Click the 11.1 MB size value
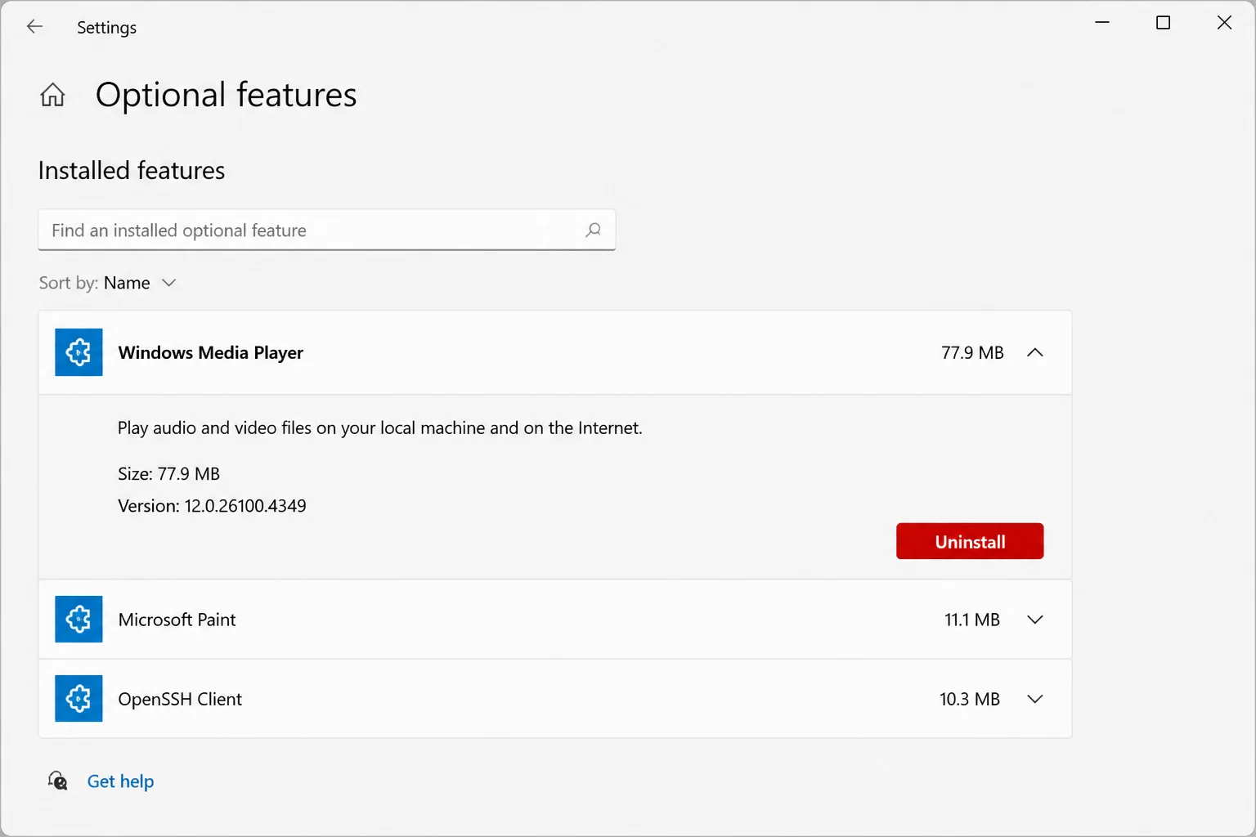Image resolution: width=1256 pixels, height=837 pixels. (972, 620)
